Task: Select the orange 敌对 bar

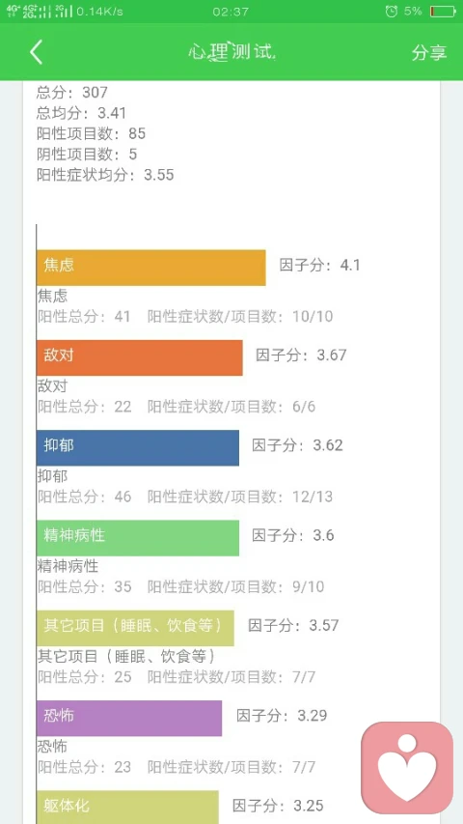Action: (x=140, y=357)
